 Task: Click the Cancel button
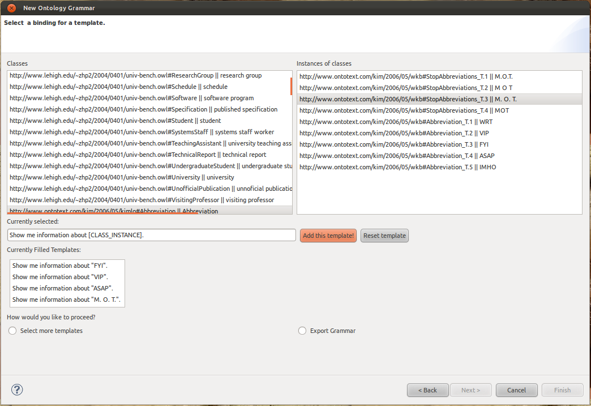[x=516, y=390]
